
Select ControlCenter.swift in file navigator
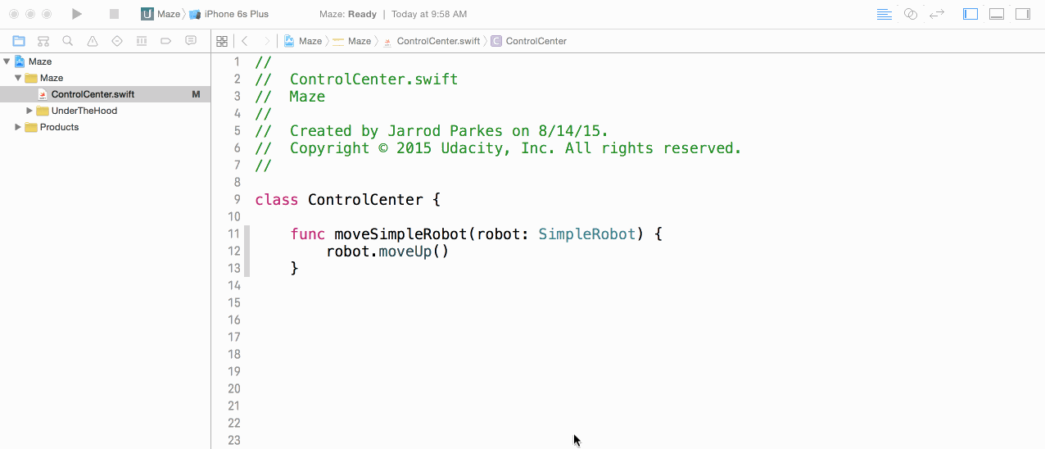(93, 94)
